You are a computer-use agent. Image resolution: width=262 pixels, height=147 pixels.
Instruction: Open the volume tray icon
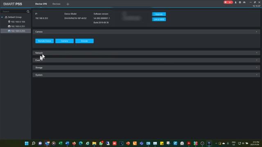click(243, 143)
